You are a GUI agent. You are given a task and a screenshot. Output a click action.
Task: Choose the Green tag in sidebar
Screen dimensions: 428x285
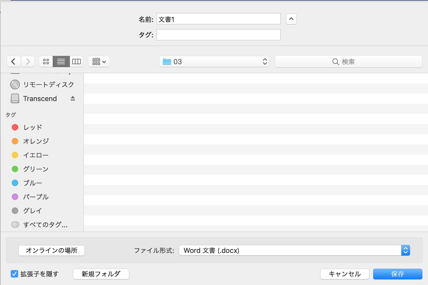35,169
